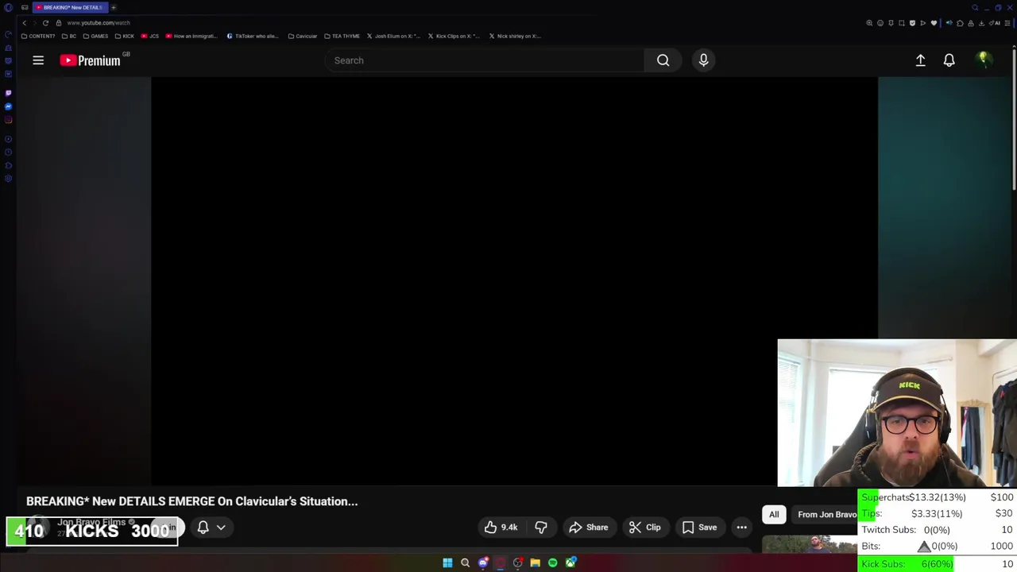1017x572 pixels.
Task: Open Spotify from the taskbar
Action: coord(553,563)
